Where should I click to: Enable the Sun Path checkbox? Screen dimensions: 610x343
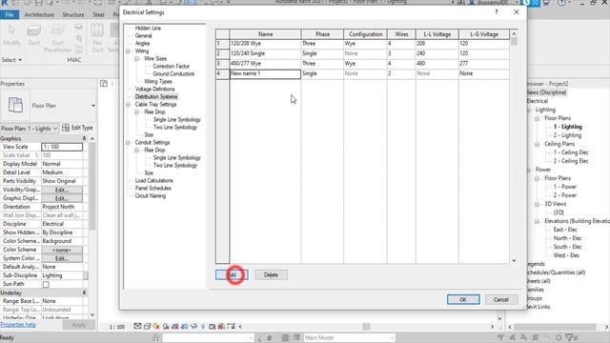[46, 284]
